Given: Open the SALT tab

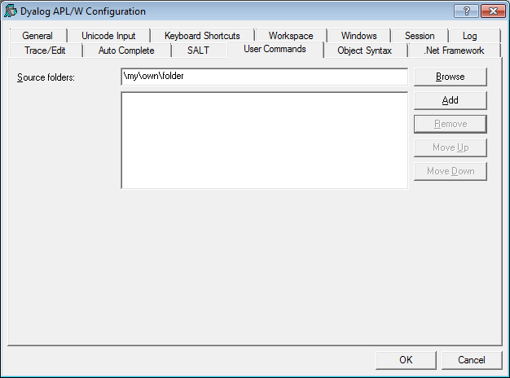Looking at the screenshot, I should pos(199,51).
